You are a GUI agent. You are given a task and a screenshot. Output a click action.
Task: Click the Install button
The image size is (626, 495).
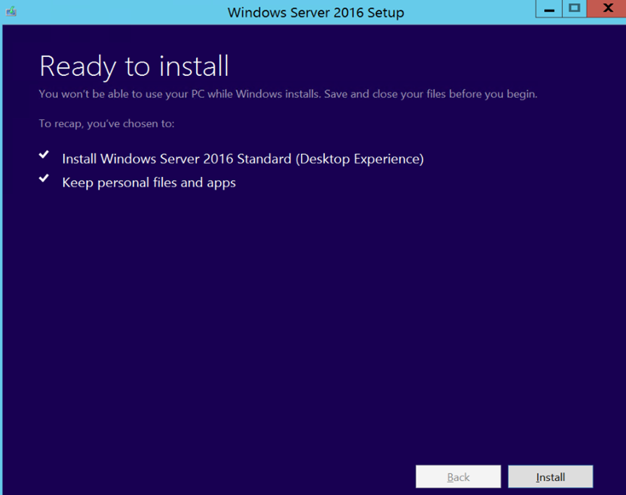[x=550, y=477]
